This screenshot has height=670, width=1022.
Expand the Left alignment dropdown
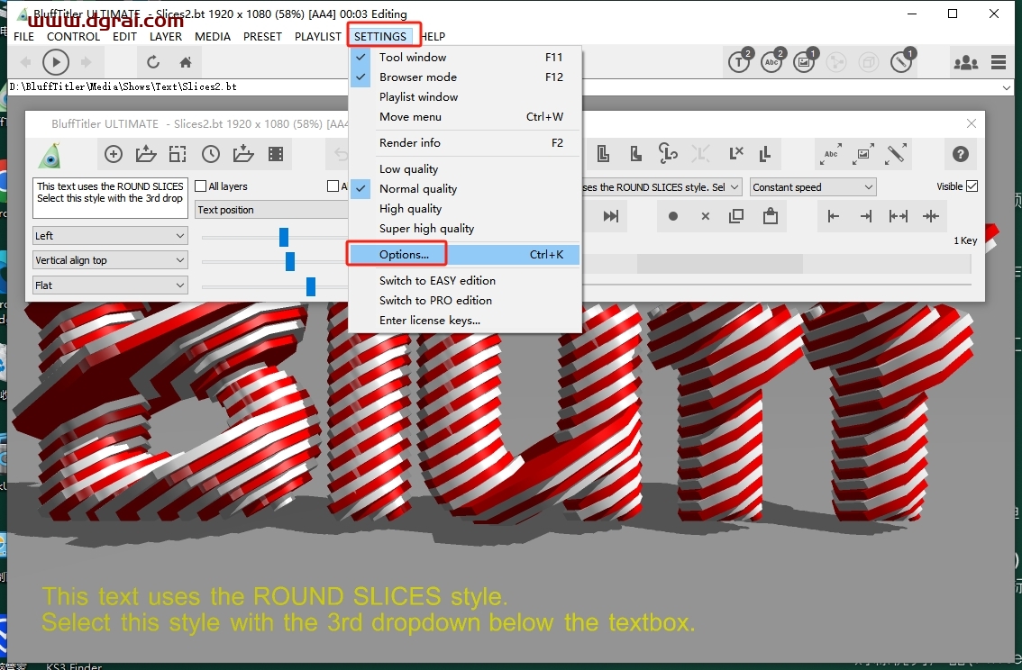pos(110,236)
